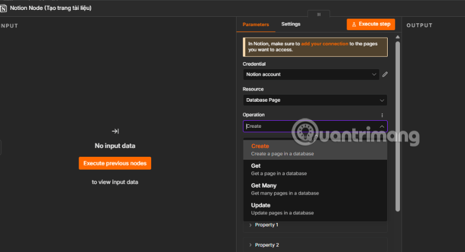The image size is (465, 252).
Task: Choose the Get operation option
Action: pos(315,170)
